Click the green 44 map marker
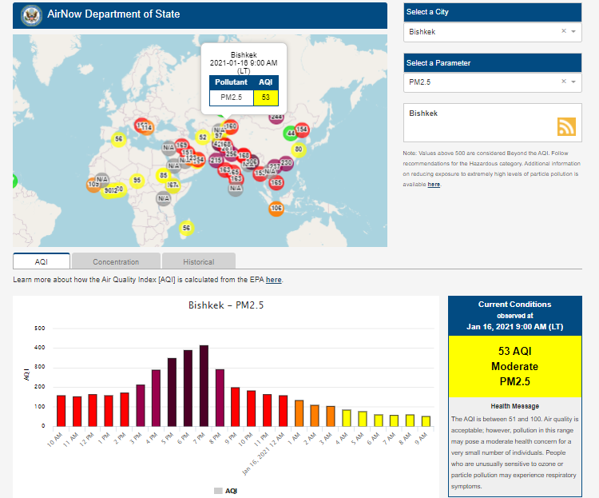This screenshot has height=498, width=599. 291,133
